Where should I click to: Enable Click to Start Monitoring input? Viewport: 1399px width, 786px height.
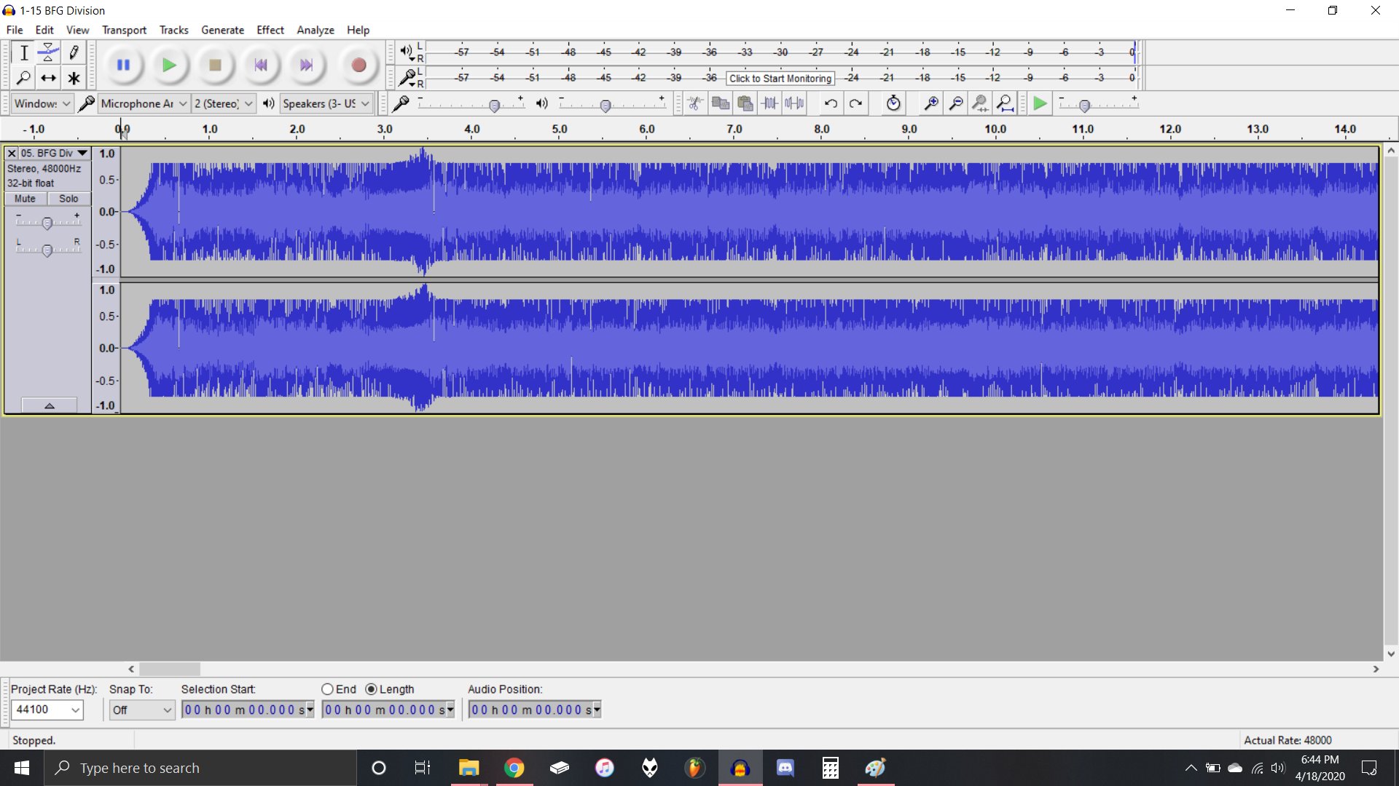[780, 79]
